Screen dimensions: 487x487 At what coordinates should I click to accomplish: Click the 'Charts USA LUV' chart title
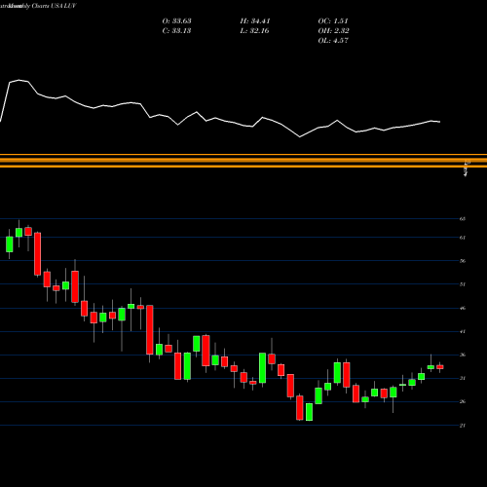pos(55,6)
